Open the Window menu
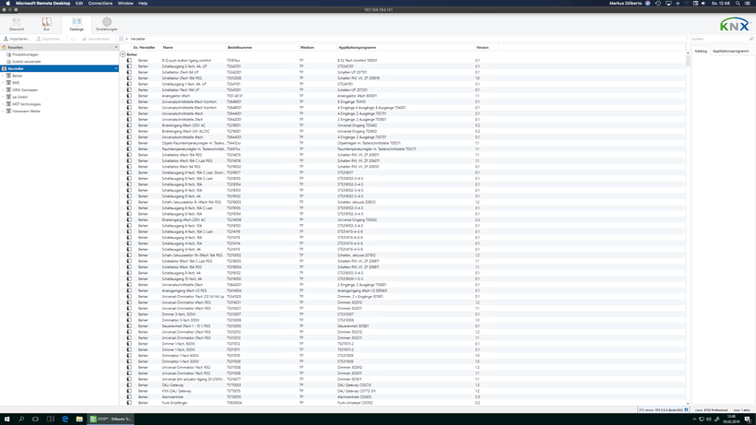Viewport: 756px width, 425px height. point(125,4)
